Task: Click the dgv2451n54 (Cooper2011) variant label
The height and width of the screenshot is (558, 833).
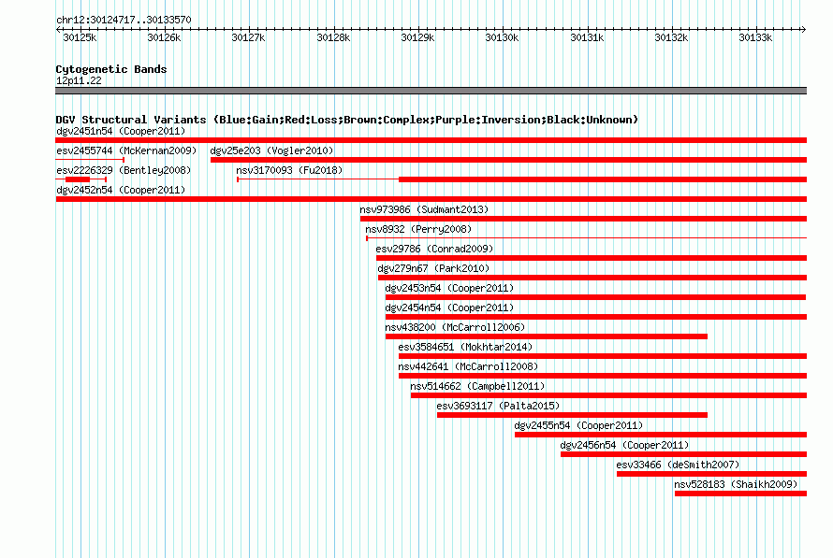Action: 121,131
